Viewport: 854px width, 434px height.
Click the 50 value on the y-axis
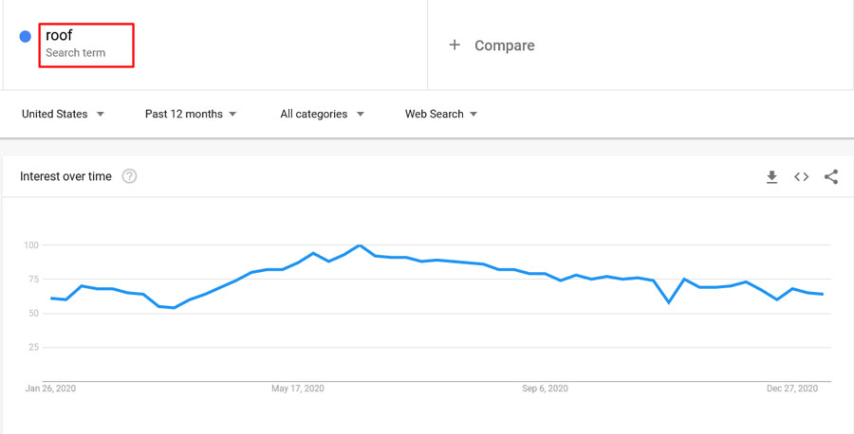(x=33, y=314)
